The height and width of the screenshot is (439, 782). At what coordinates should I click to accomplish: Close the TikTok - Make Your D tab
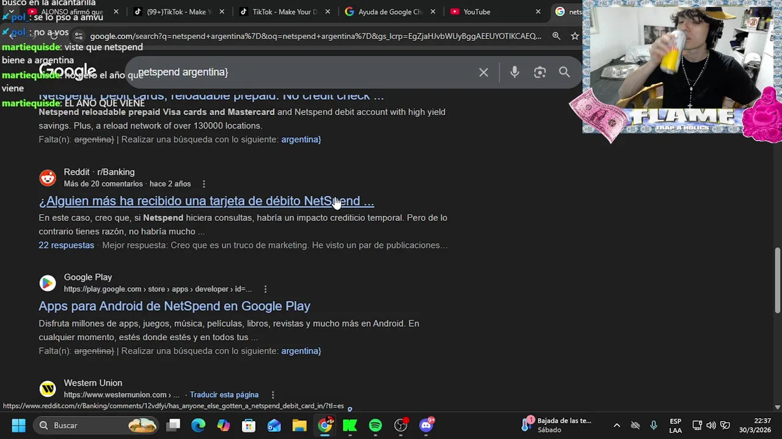tap(327, 12)
